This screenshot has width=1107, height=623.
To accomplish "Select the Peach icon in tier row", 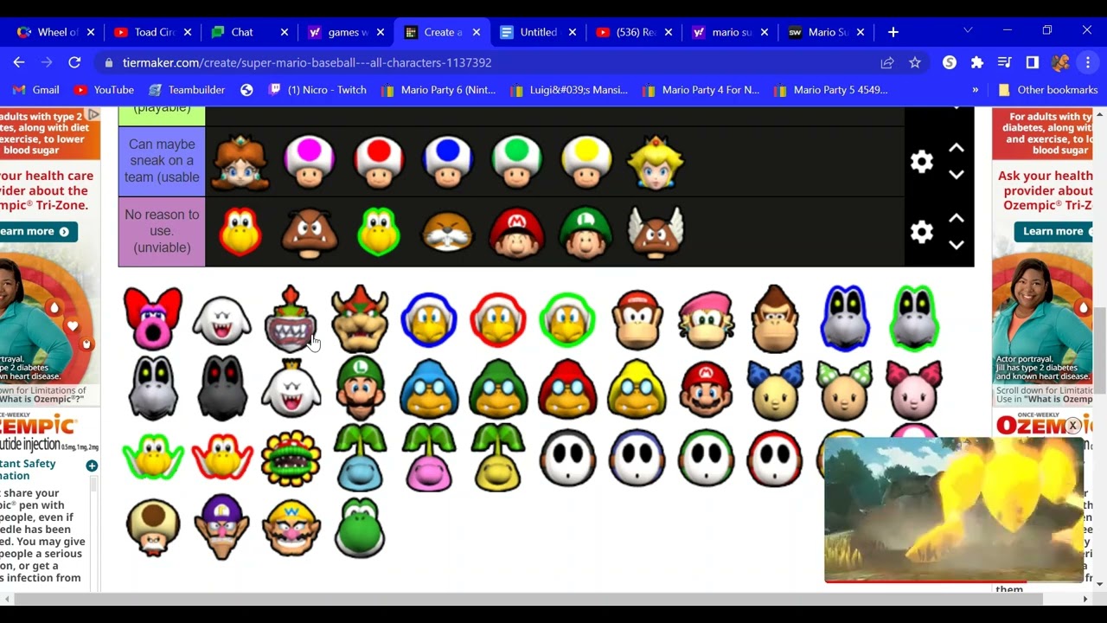I will (655, 162).
